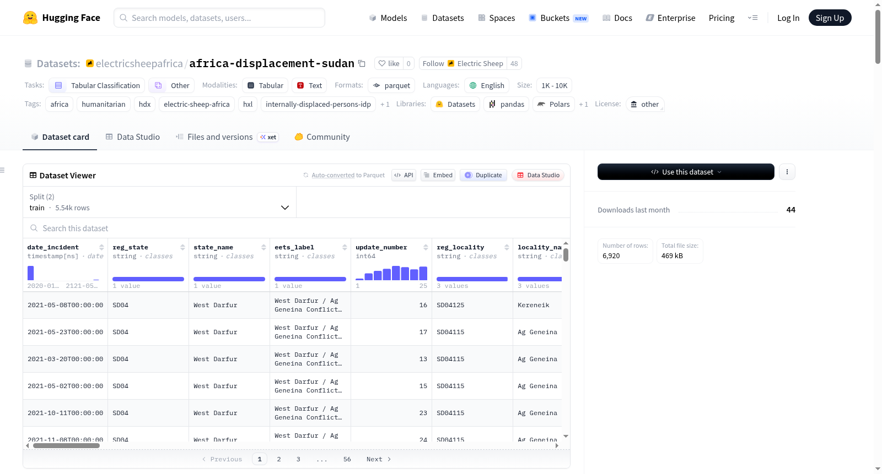Click the table vertical scrollbar thumb
This screenshot has height=474, width=882.
coord(566,255)
